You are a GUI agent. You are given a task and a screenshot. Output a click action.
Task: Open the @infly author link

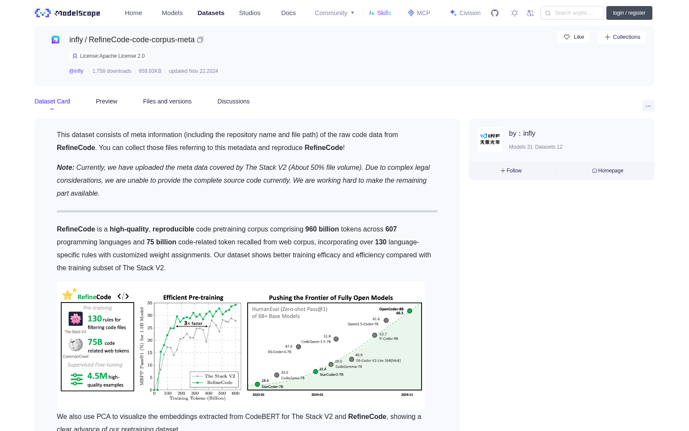click(x=76, y=71)
